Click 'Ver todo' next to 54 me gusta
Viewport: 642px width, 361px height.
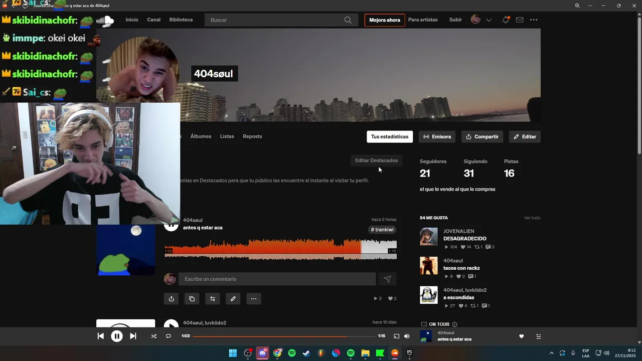(x=532, y=218)
